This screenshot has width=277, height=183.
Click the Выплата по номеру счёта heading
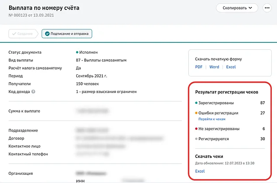(44, 8)
